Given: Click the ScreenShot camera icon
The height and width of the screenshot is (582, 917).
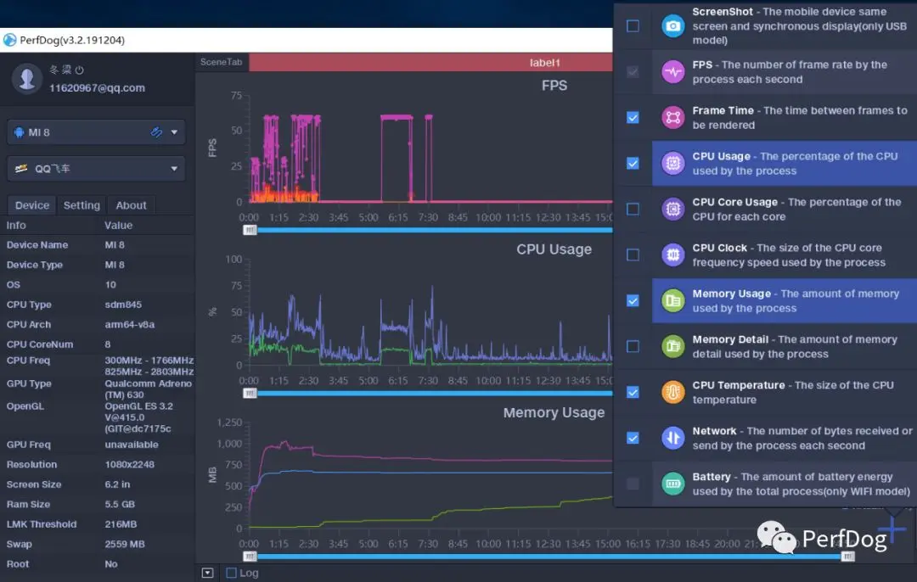Looking at the screenshot, I should 673,25.
